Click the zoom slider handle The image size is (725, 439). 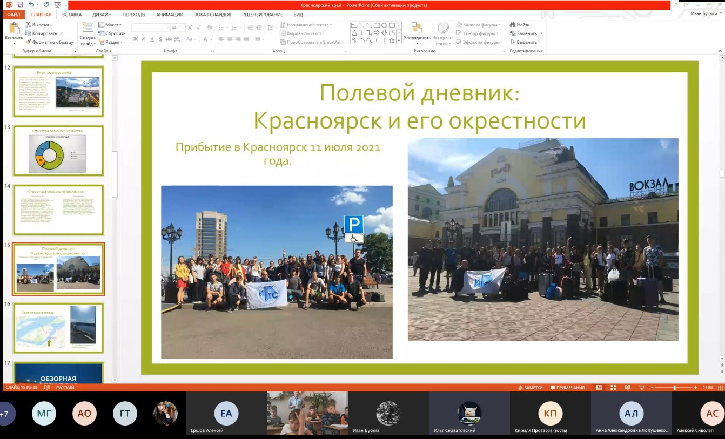click(674, 388)
